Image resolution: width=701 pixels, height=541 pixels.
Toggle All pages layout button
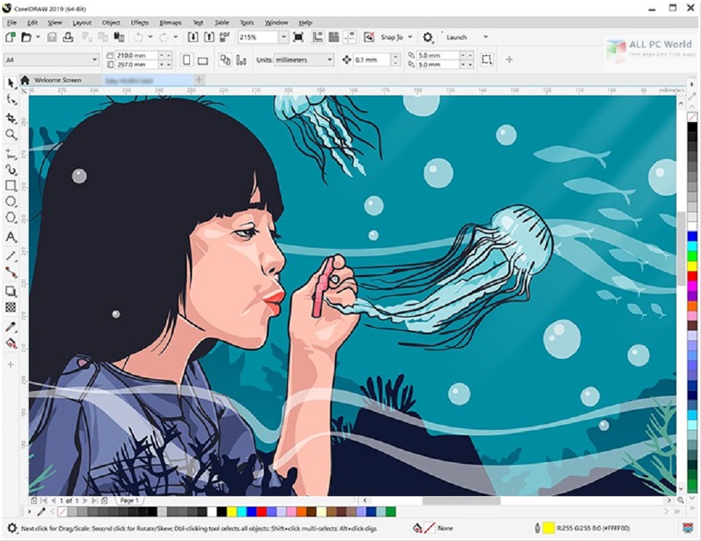(225, 60)
